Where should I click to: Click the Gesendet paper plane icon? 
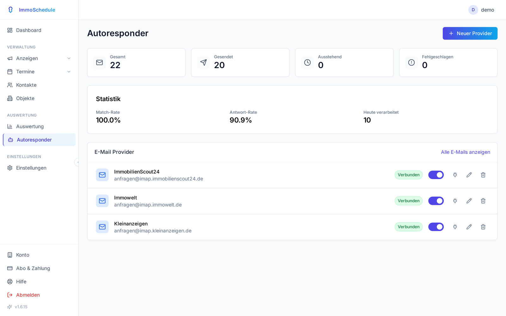tap(203, 63)
